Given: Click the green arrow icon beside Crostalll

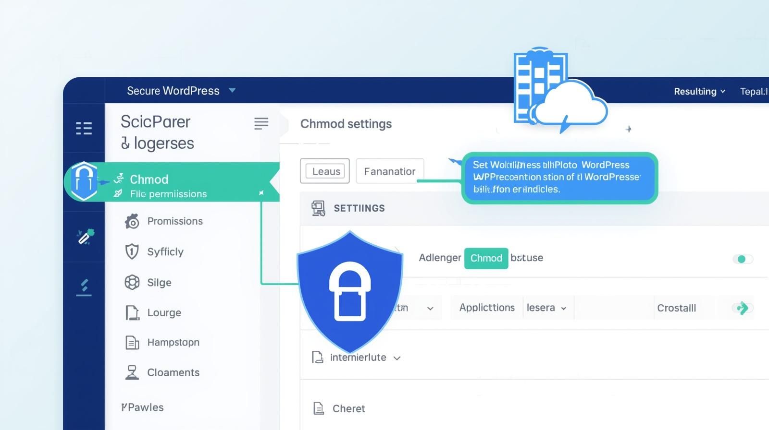Looking at the screenshot, I should coord(743,308).
